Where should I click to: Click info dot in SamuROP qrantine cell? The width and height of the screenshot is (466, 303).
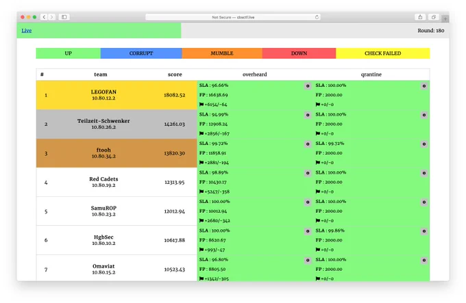(x=424, y=202)
